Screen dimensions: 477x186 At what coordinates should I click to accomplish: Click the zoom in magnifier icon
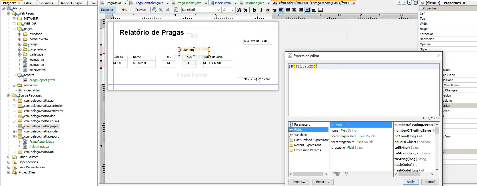pyautogui.click(x=161, y=10)
